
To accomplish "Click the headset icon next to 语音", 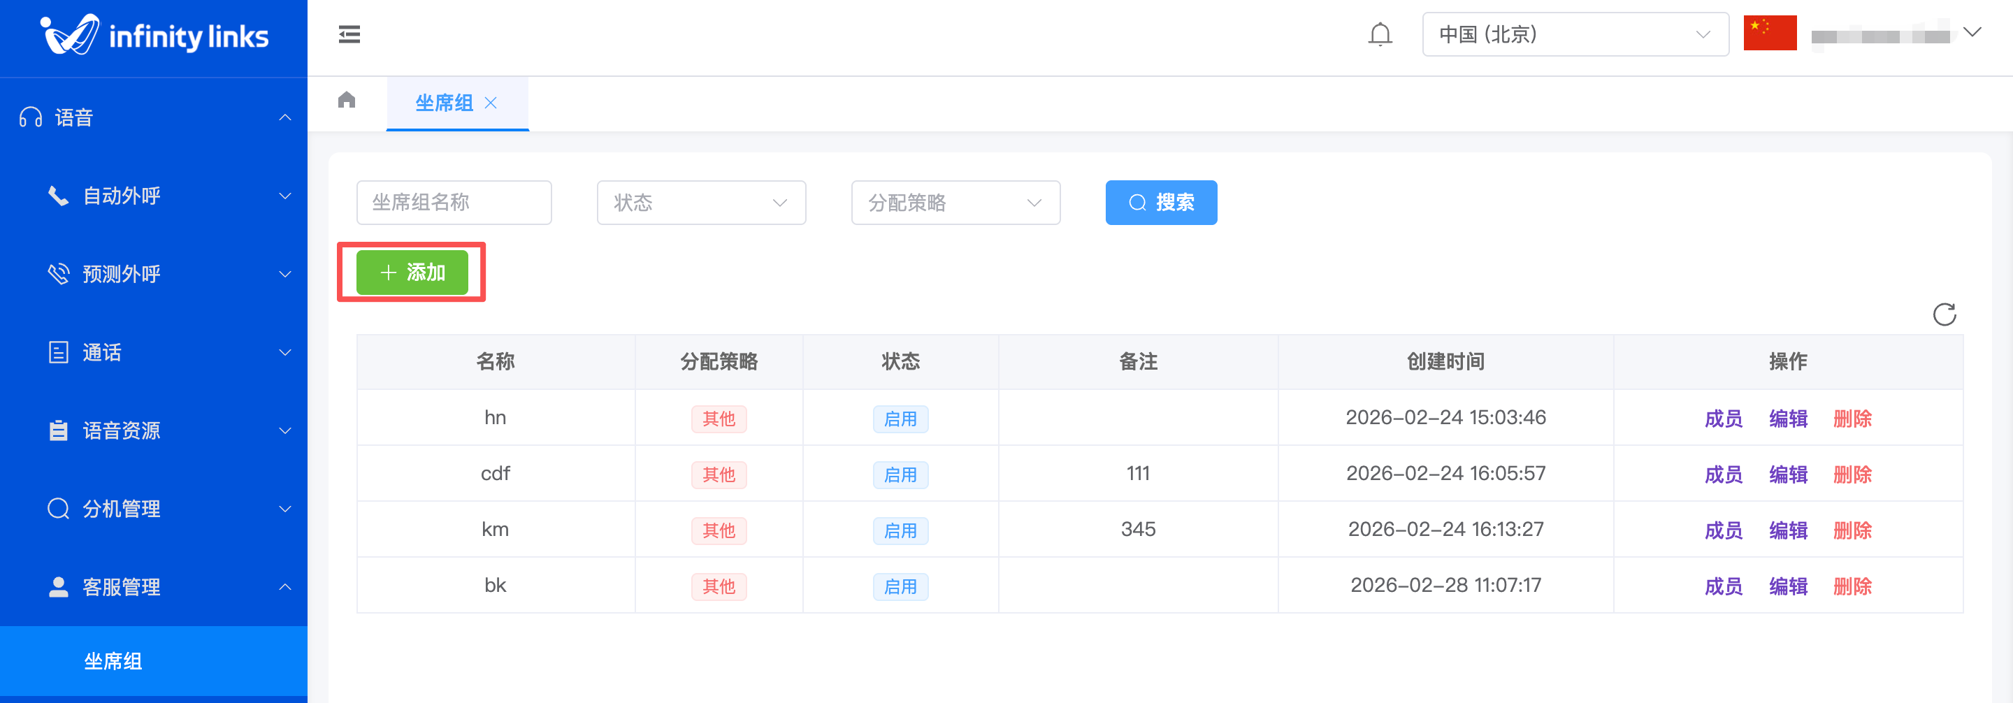I will coord(31,117).
